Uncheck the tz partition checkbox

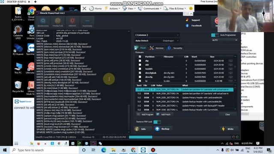(140, 81)
